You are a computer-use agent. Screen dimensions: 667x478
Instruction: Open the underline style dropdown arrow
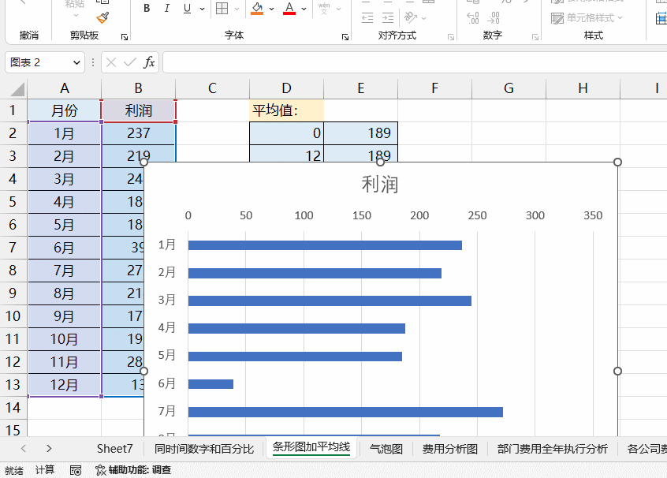[x=202, y=9]
